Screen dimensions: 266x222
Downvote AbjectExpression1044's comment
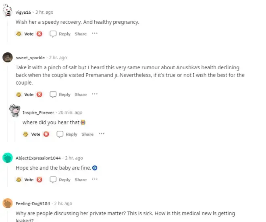tap(39, 180)
